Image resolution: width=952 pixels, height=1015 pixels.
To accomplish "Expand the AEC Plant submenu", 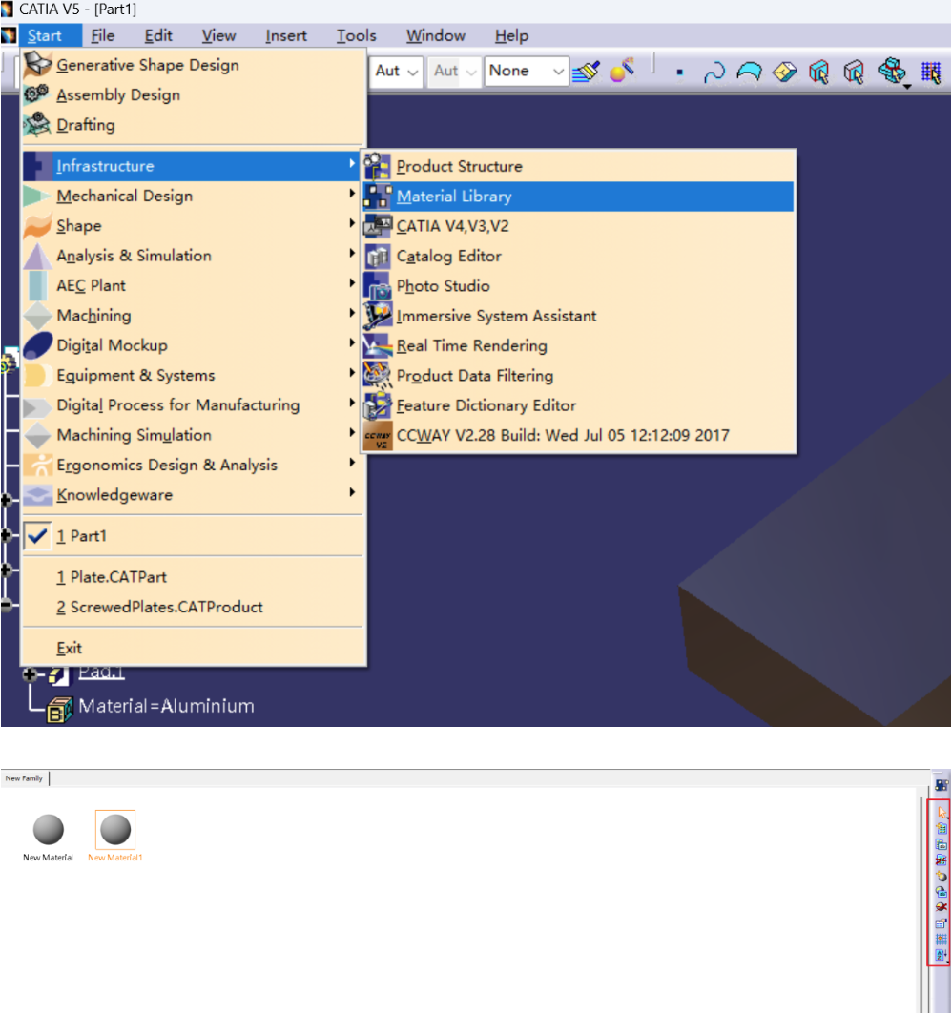I will pyautogui.click(x=193, y=285).
